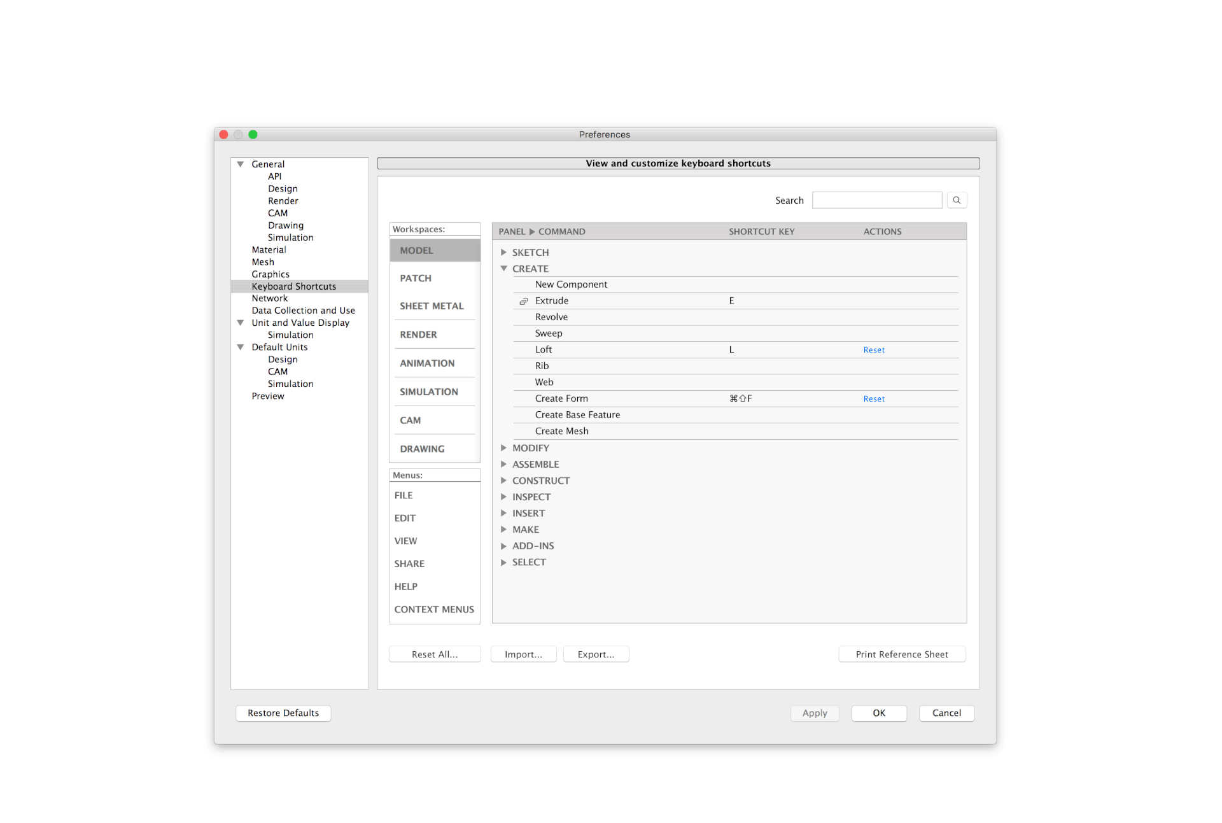Focus the Search input field
The image size is (1222, 823).
pyautogui.click(x=877, y=200)
